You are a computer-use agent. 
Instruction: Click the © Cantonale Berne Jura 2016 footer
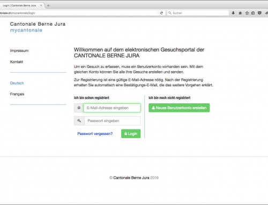pos(134,178)
